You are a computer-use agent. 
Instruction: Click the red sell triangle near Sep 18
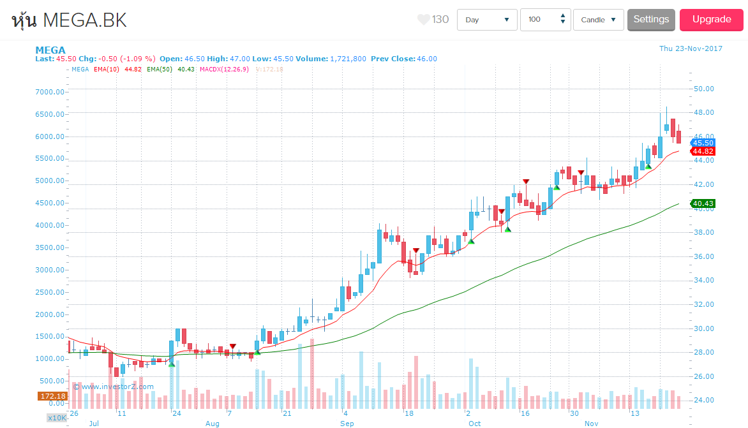pyautogui.click(x=416, y=251)
